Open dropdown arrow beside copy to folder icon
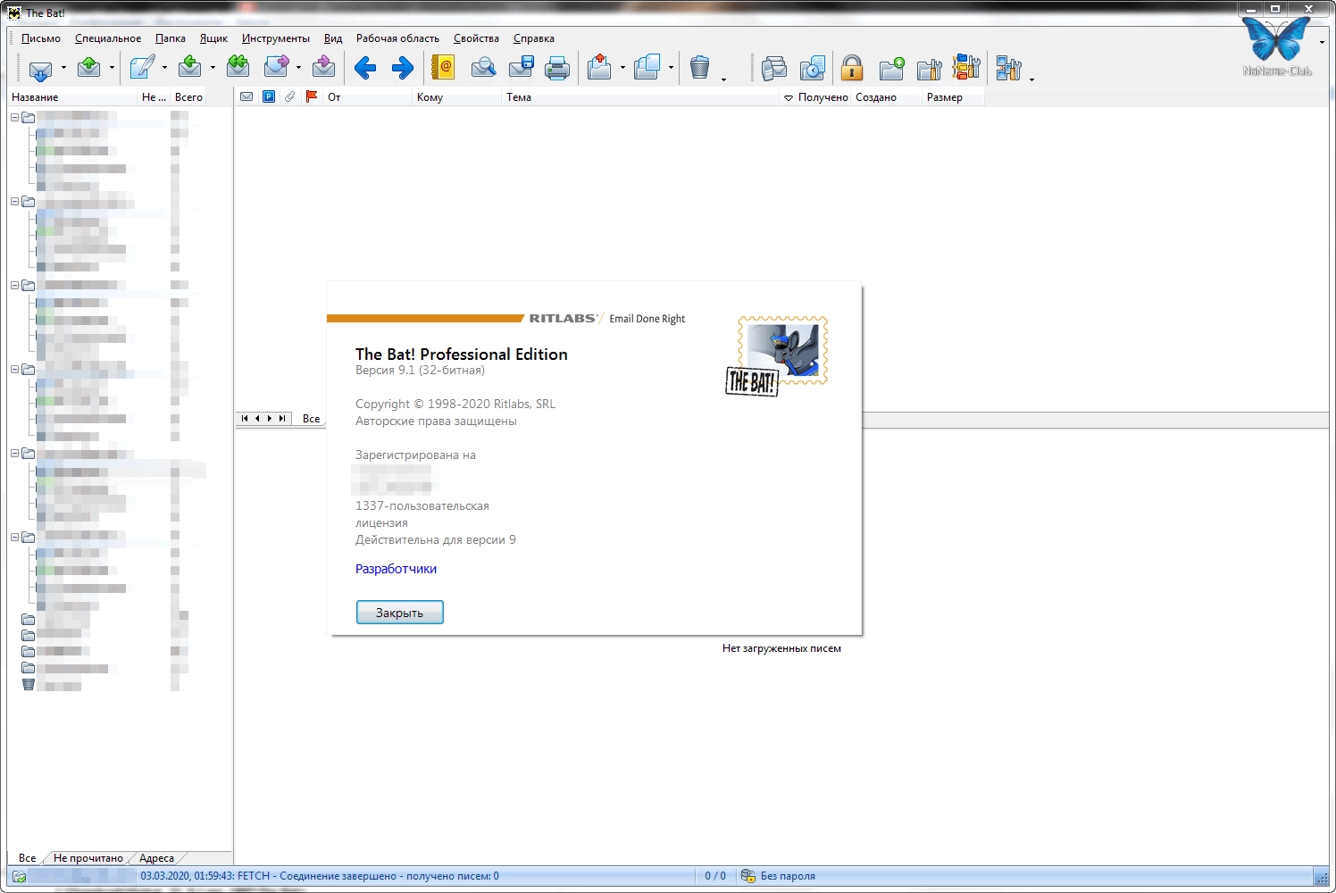Viewport: 1336px width, 893px height. 671,68
